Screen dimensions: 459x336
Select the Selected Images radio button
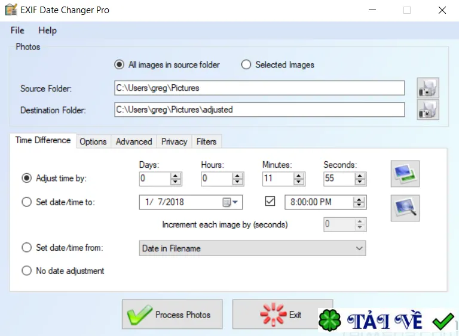246,64
